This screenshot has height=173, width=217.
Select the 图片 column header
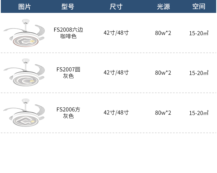click(24, 7)
